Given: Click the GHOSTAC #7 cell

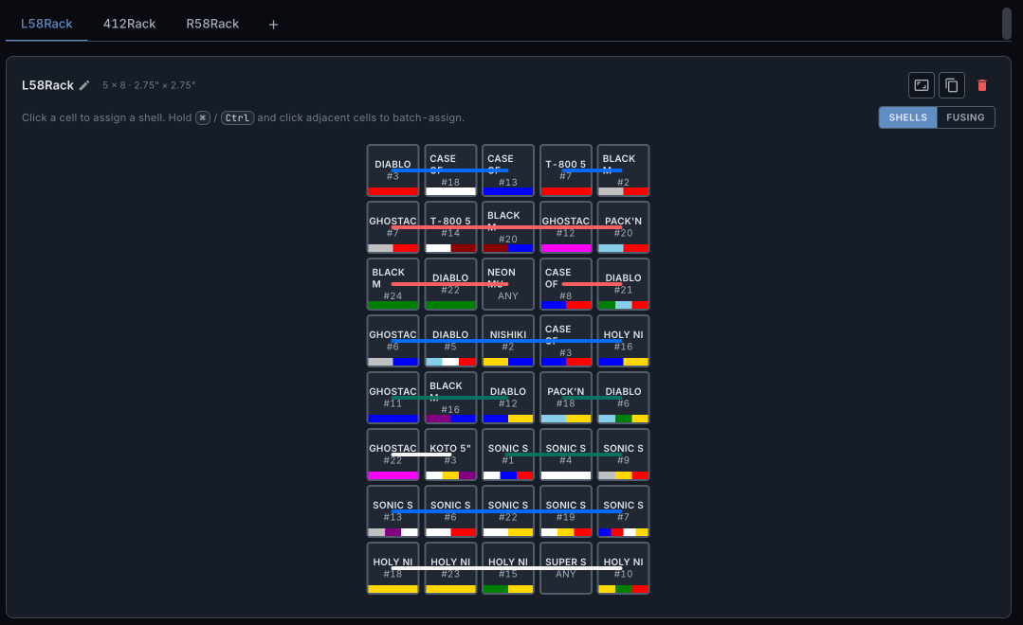Looking at the screenshot, I should pyautogui.click(x=393, y=226).
